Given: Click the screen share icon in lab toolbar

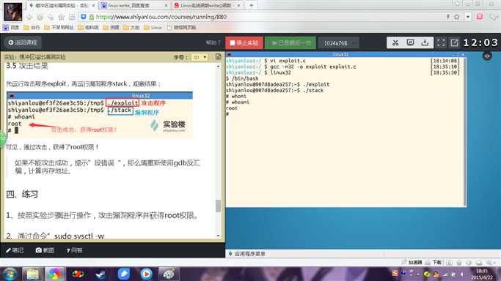Looking at the screenshot, I should (x=410, y=42).
